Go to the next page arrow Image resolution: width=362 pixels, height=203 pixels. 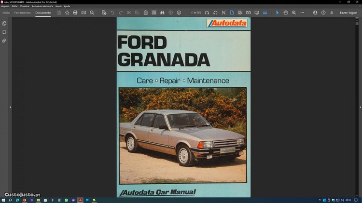tap(179, 13)
